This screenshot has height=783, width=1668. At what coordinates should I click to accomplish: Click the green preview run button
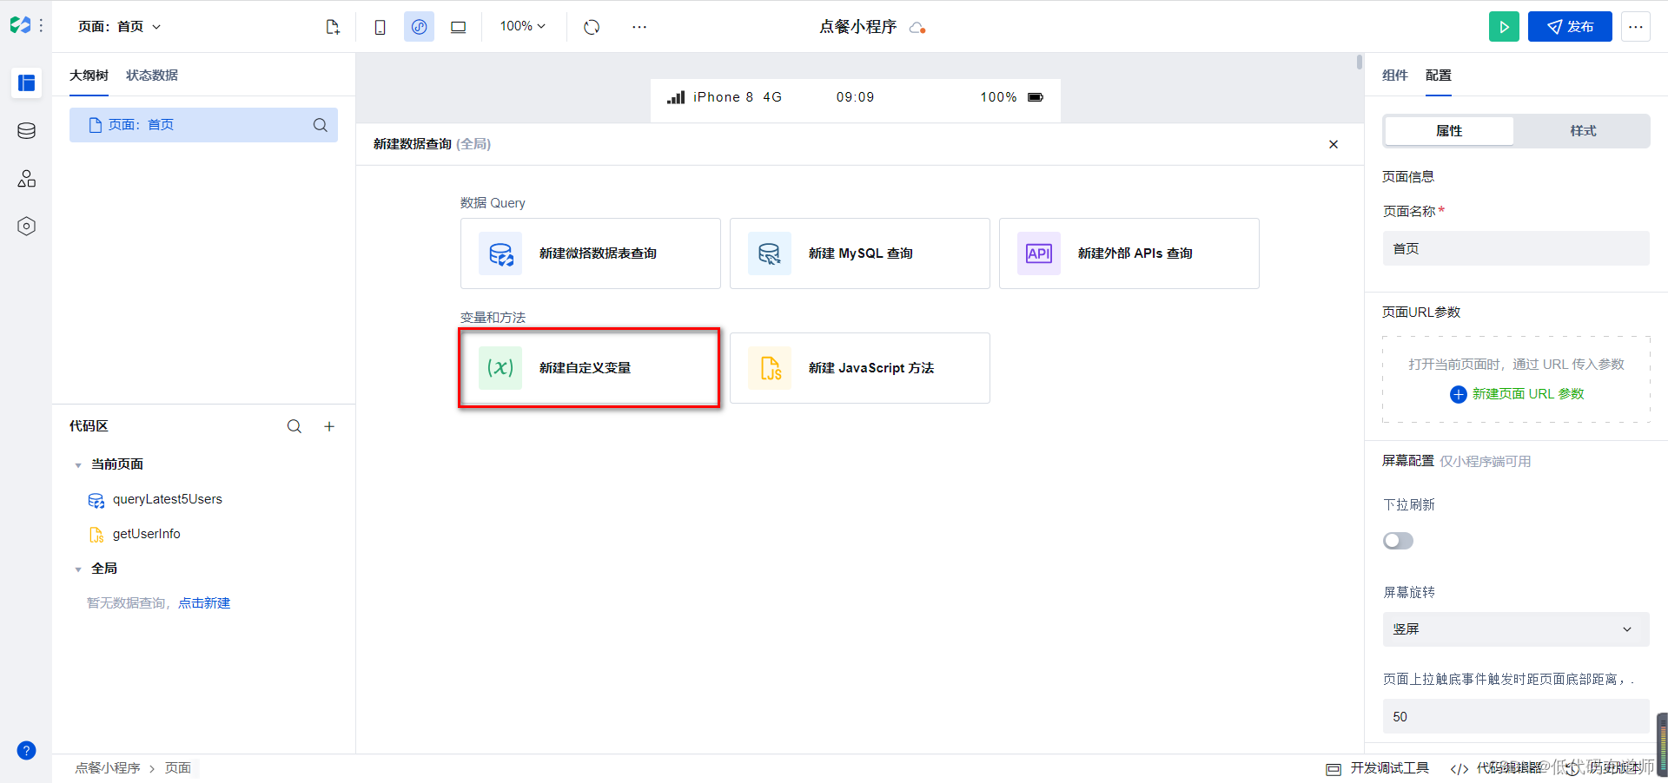1504,27
